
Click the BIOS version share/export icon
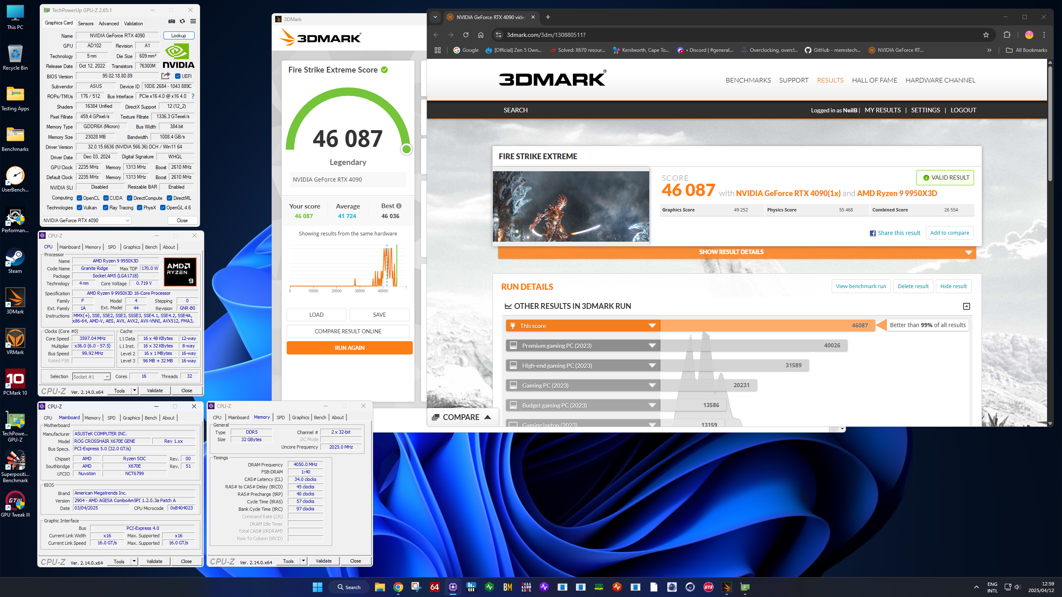pyautogui.click(x=166, y=76)
